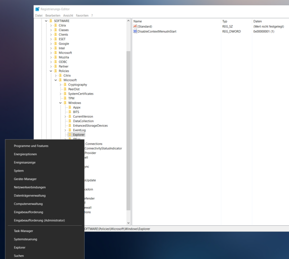Select the BITS registry key icon
Image resolution: width=289 pixels, height=259 pixels.
[x=70, y=112]
